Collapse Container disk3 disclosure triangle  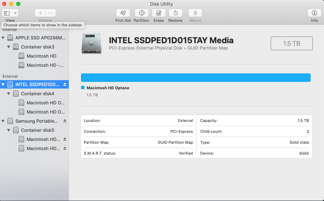click(8, 47)
